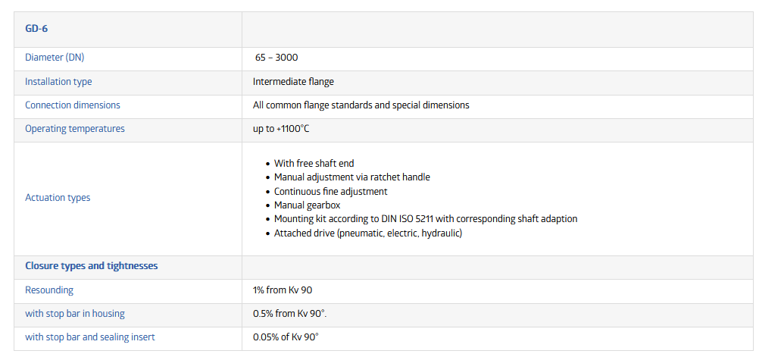Click the with stop bar in housing label
Viewport: 759px width, 357px height.
click(x=75, y=313)
